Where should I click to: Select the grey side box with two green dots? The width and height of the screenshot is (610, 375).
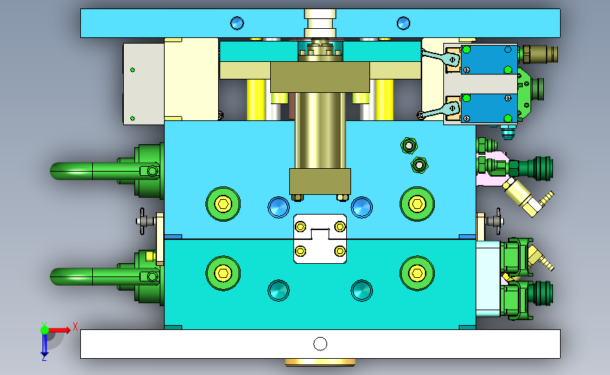click(144, 84)
